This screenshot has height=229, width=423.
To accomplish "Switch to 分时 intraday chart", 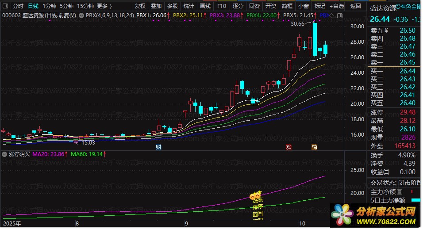I will click(18, 6).
